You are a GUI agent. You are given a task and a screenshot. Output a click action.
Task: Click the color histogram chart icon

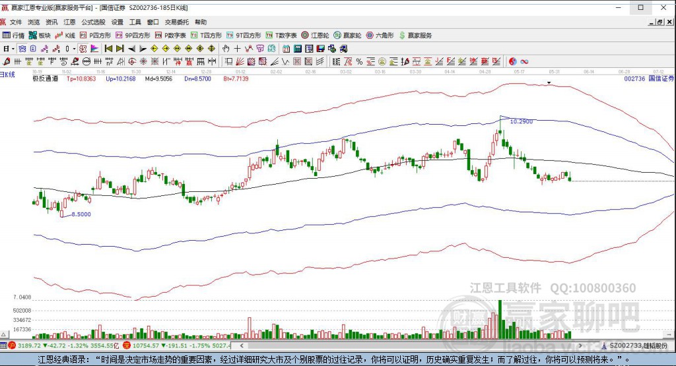(94, 49)
